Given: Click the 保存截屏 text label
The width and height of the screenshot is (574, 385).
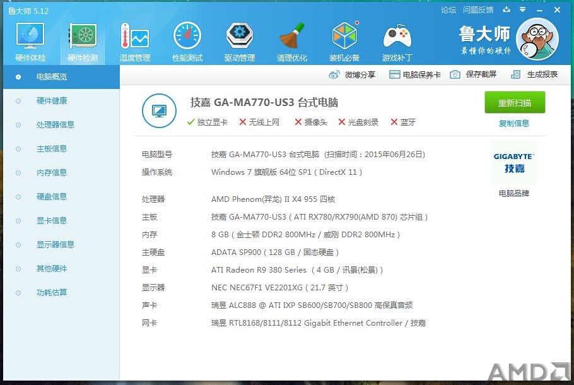Looking at the screenshot, I should [x=481, y=74].
